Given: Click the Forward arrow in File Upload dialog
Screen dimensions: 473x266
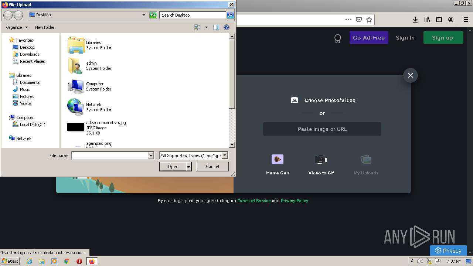Looking at the screenshot, I should coord(18,15).
